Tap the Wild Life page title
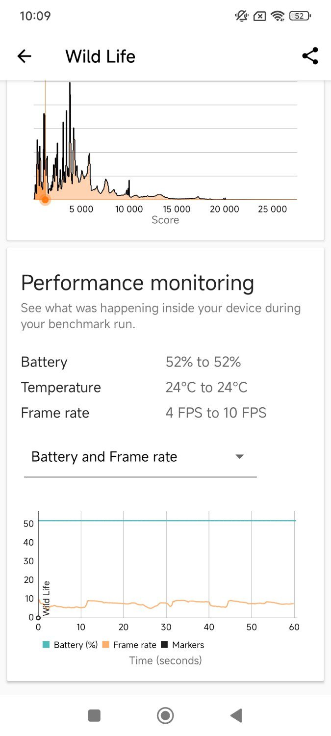Screen dimensions: 331x736 coord(100,56)
